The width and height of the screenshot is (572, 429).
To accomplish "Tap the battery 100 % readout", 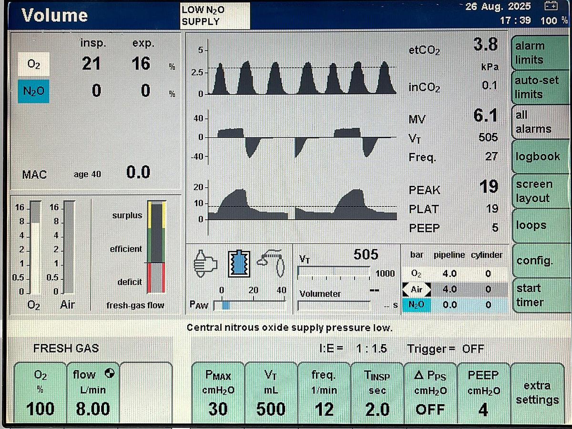I will point(554,21).
